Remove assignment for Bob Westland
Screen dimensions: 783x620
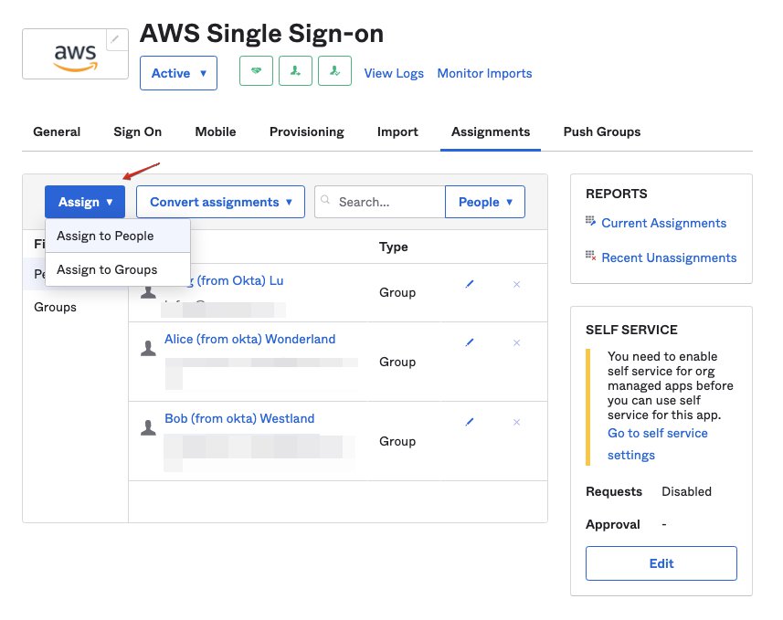[517, 422]
